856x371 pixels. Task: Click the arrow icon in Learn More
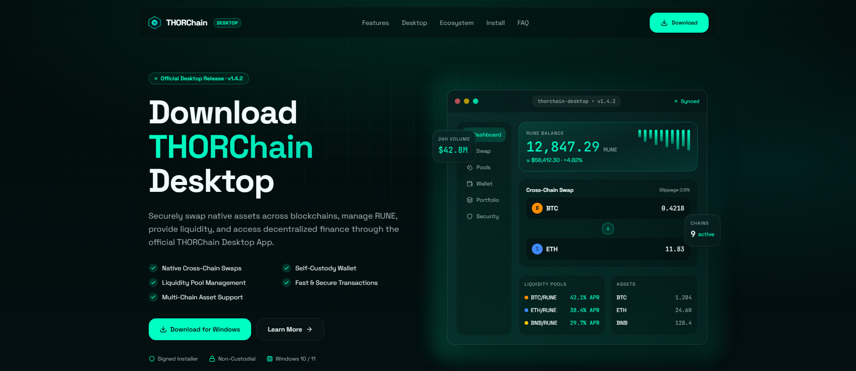click(x=309, y=329)
